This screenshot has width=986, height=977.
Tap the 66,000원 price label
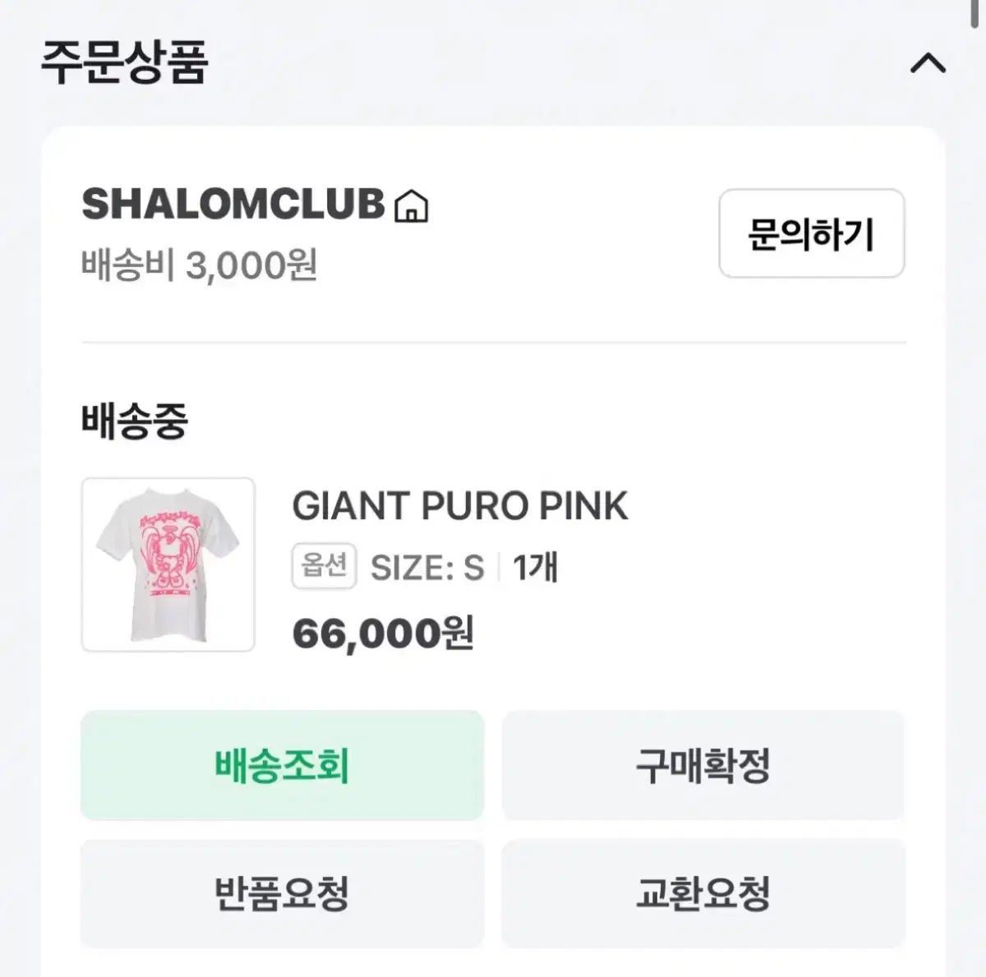point(383,634)
